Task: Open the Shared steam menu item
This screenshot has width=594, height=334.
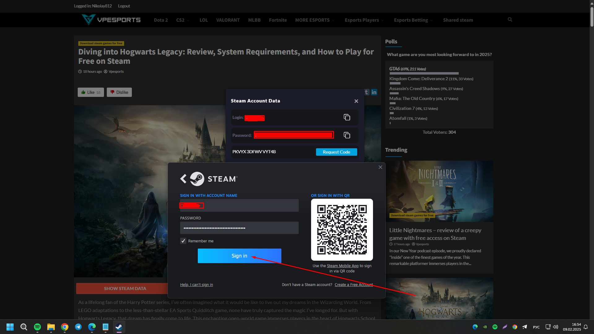Action: (458, 20)
